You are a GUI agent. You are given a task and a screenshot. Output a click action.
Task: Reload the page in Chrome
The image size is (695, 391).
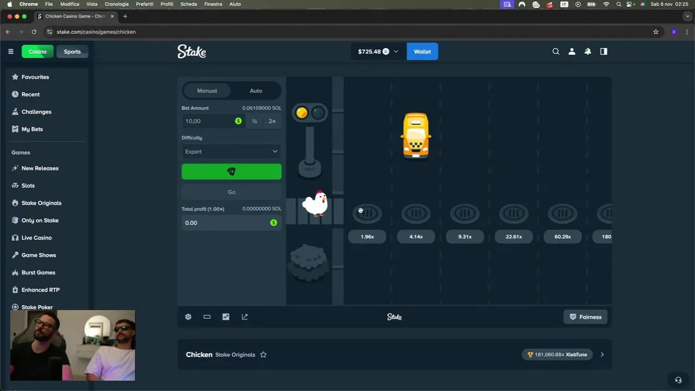(x=34, y=32)
